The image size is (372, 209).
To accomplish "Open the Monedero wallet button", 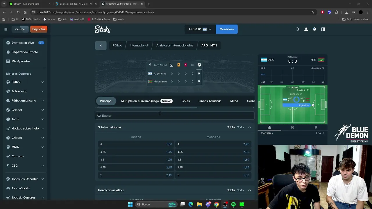I will [227, 29].
